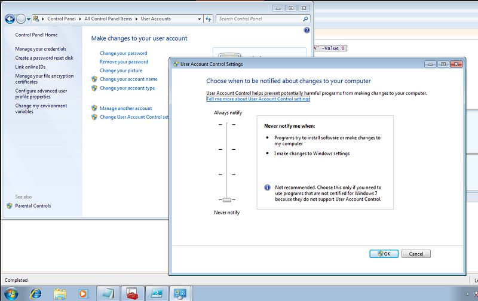The width and height of the screenshot is (478, 301).
Task: Open Windows Media Player on taskbar
Action: [84, 294]
